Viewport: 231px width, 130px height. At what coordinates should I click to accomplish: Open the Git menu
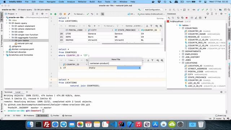pos(115,2)
